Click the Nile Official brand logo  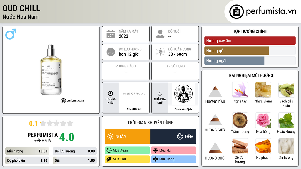134,94
